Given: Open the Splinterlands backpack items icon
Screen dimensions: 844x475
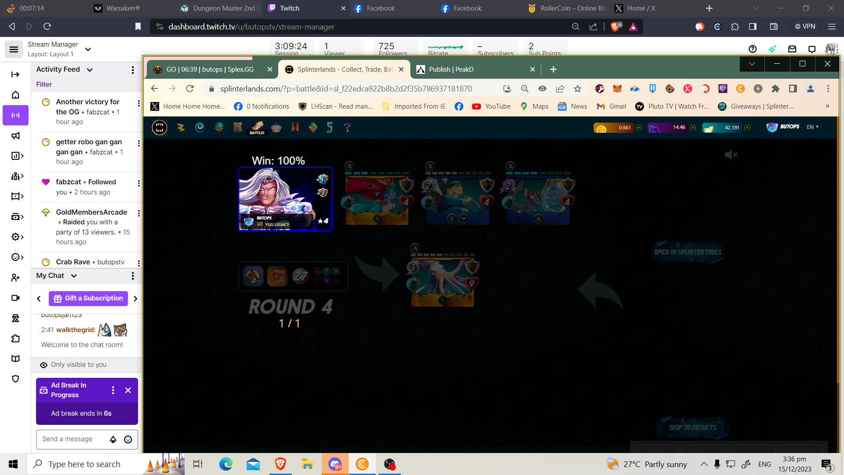Looking at the screenshot, I should [x=238, y=128].
